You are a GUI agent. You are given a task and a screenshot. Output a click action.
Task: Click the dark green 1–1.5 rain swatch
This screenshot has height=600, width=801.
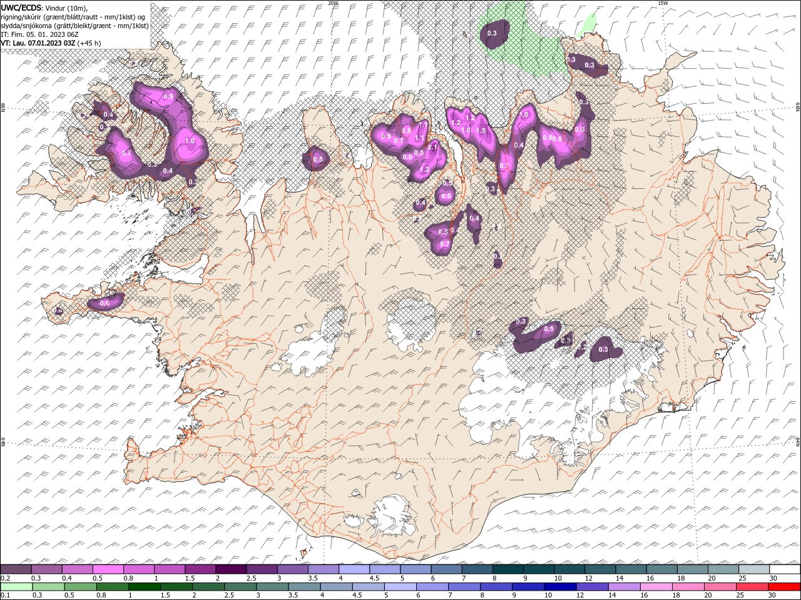144,587
